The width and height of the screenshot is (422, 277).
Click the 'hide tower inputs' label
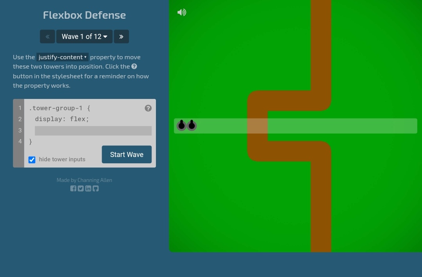point(62,159)
